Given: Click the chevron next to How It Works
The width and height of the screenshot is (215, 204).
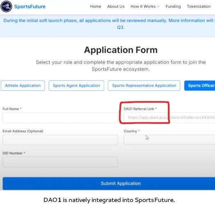Looking at the screenshot, I should click(158, 7).
